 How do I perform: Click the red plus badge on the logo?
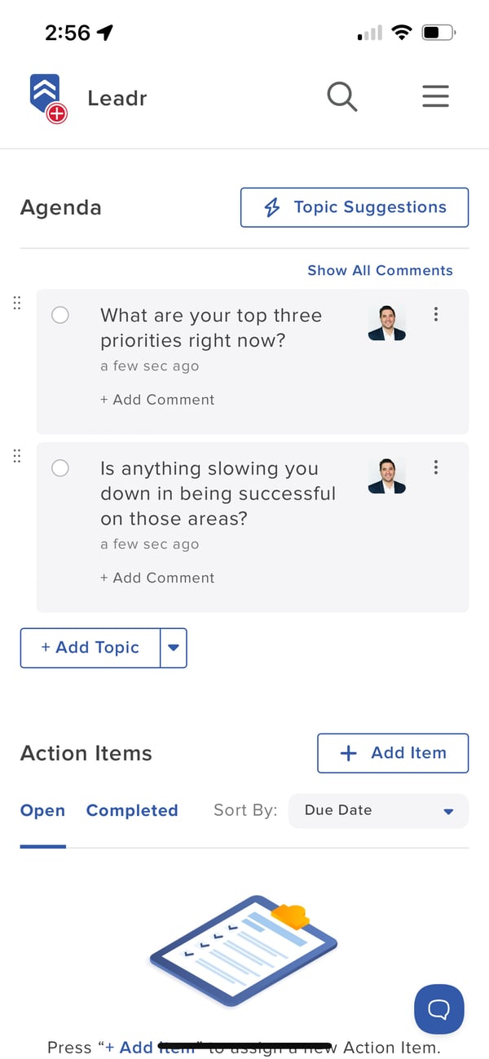(x=59, y=113)
